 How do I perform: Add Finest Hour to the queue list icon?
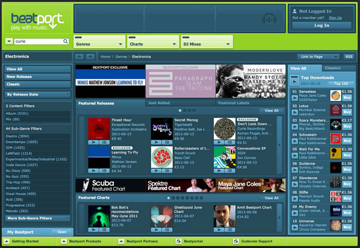[x=104, y=142]
